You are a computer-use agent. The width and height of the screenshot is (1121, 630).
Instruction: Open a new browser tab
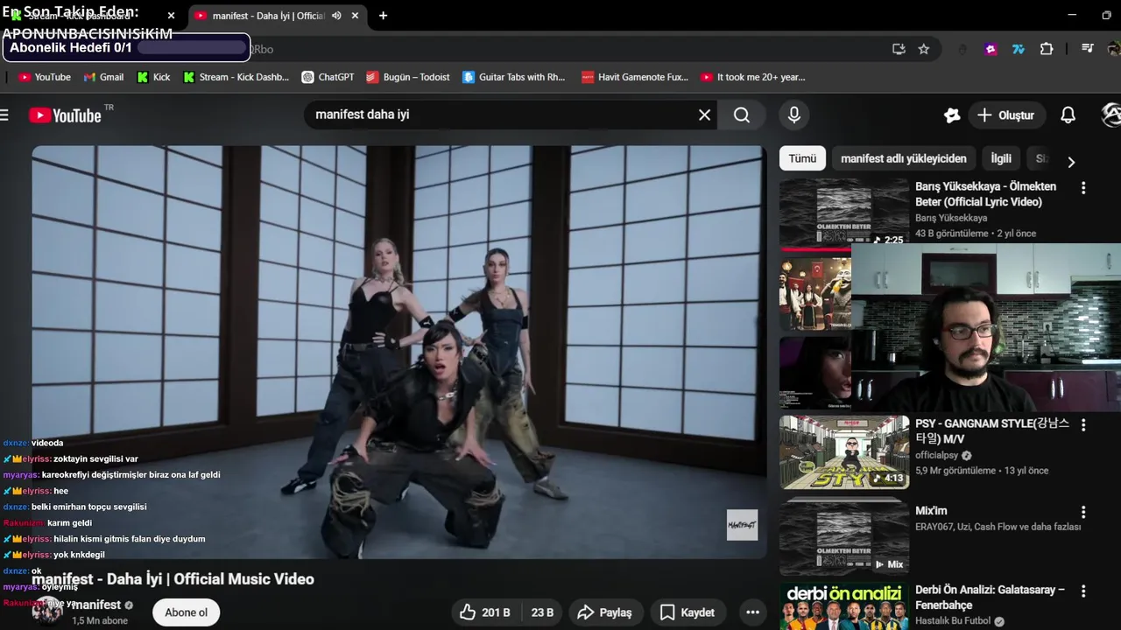pos(383,16)
